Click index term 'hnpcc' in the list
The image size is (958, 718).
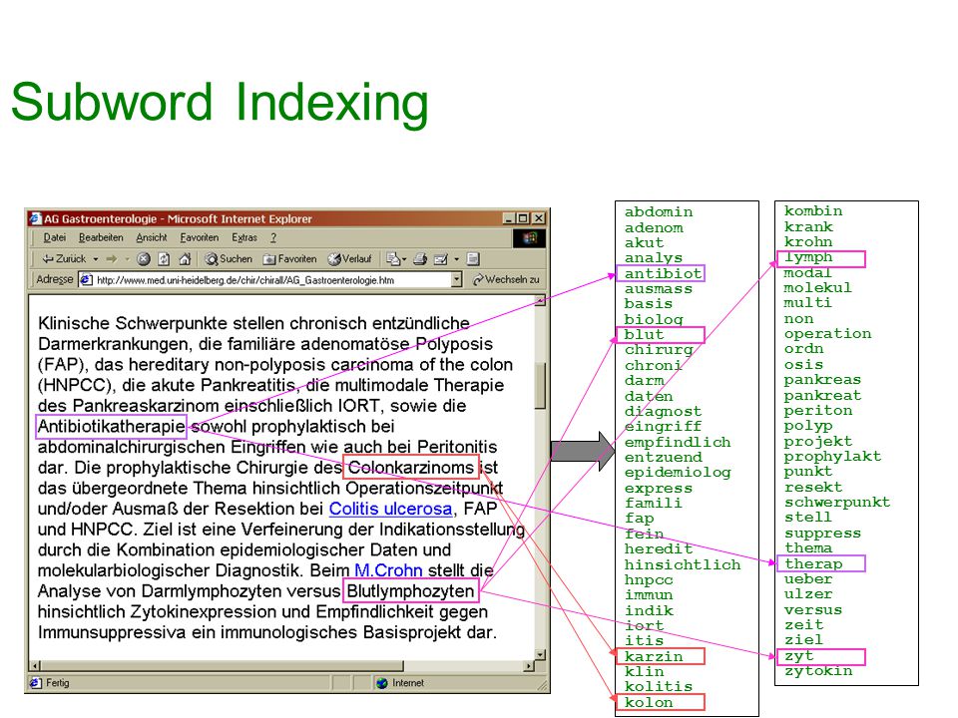(x=649, y=580)
